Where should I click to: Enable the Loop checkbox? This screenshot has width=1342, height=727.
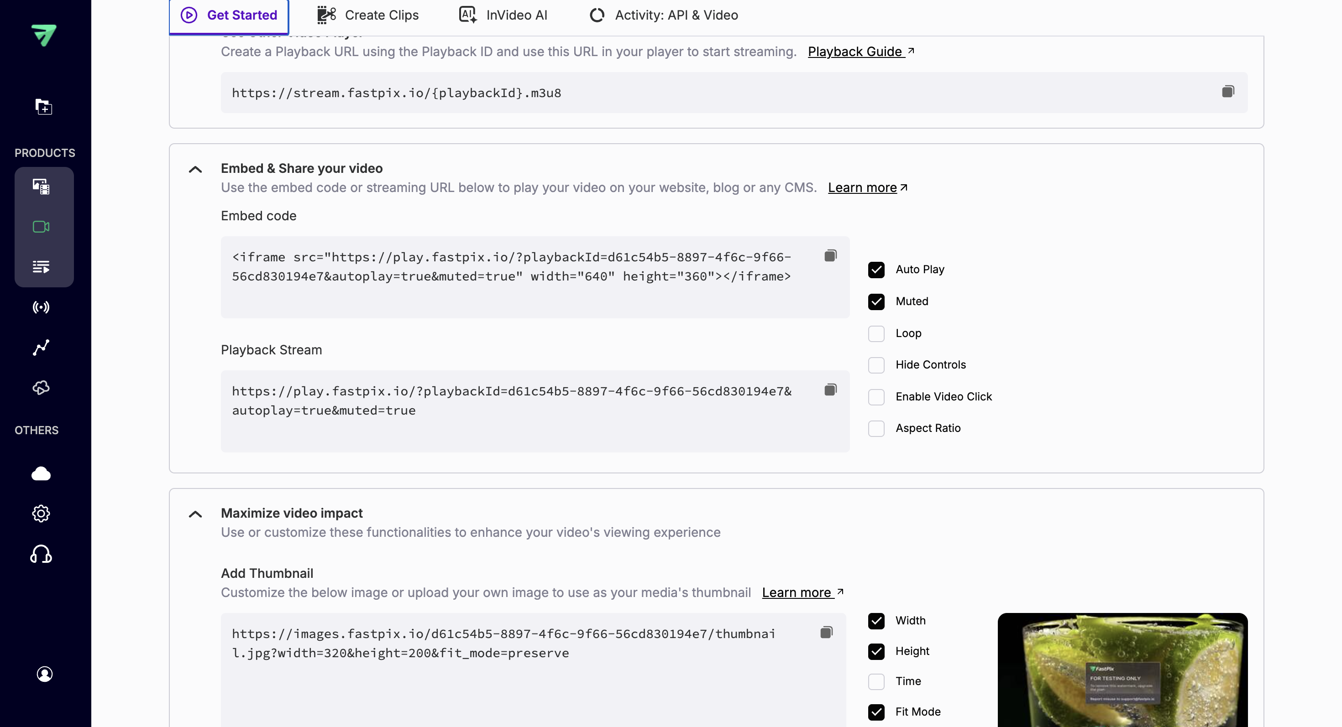tap(876, 333)
